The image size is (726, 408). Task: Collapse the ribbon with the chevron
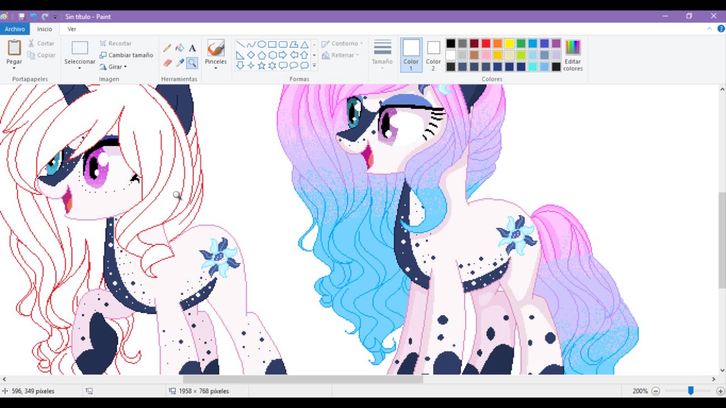point(710,29)
